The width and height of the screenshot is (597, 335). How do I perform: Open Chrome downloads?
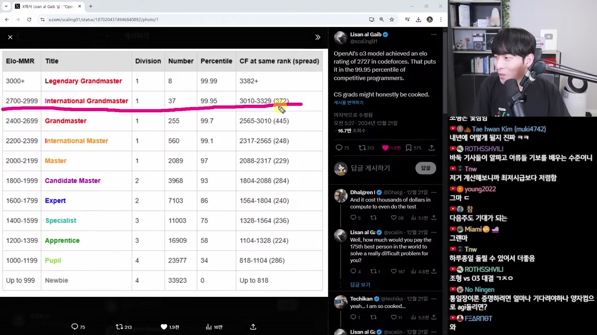pyautogui.click(x=418, y=19)
